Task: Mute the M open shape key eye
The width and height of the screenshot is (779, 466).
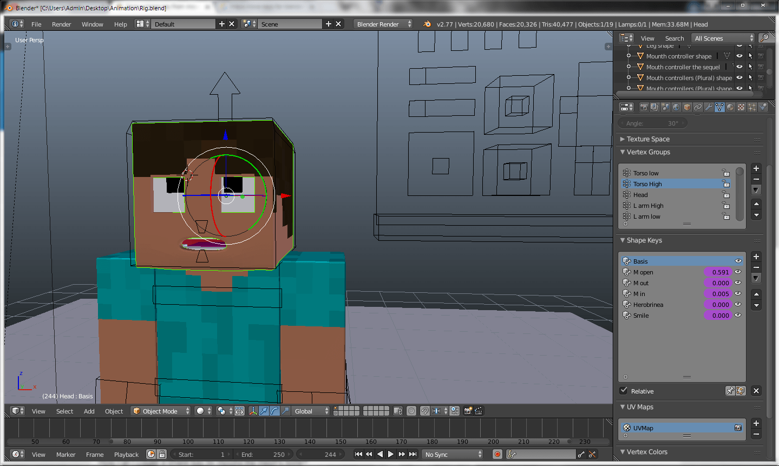Action: 738,272
